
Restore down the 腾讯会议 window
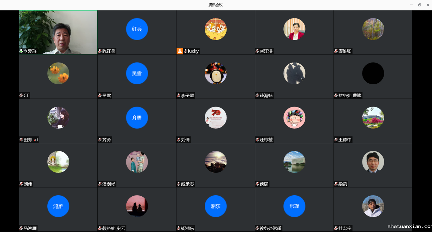(420, 5)
